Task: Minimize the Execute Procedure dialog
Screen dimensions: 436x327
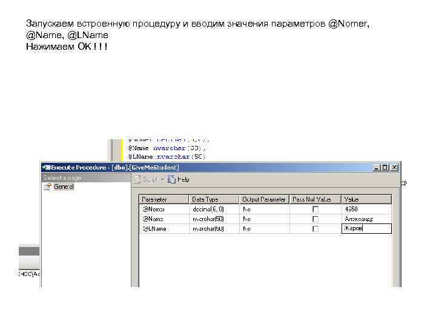Action: coord(376,167)
